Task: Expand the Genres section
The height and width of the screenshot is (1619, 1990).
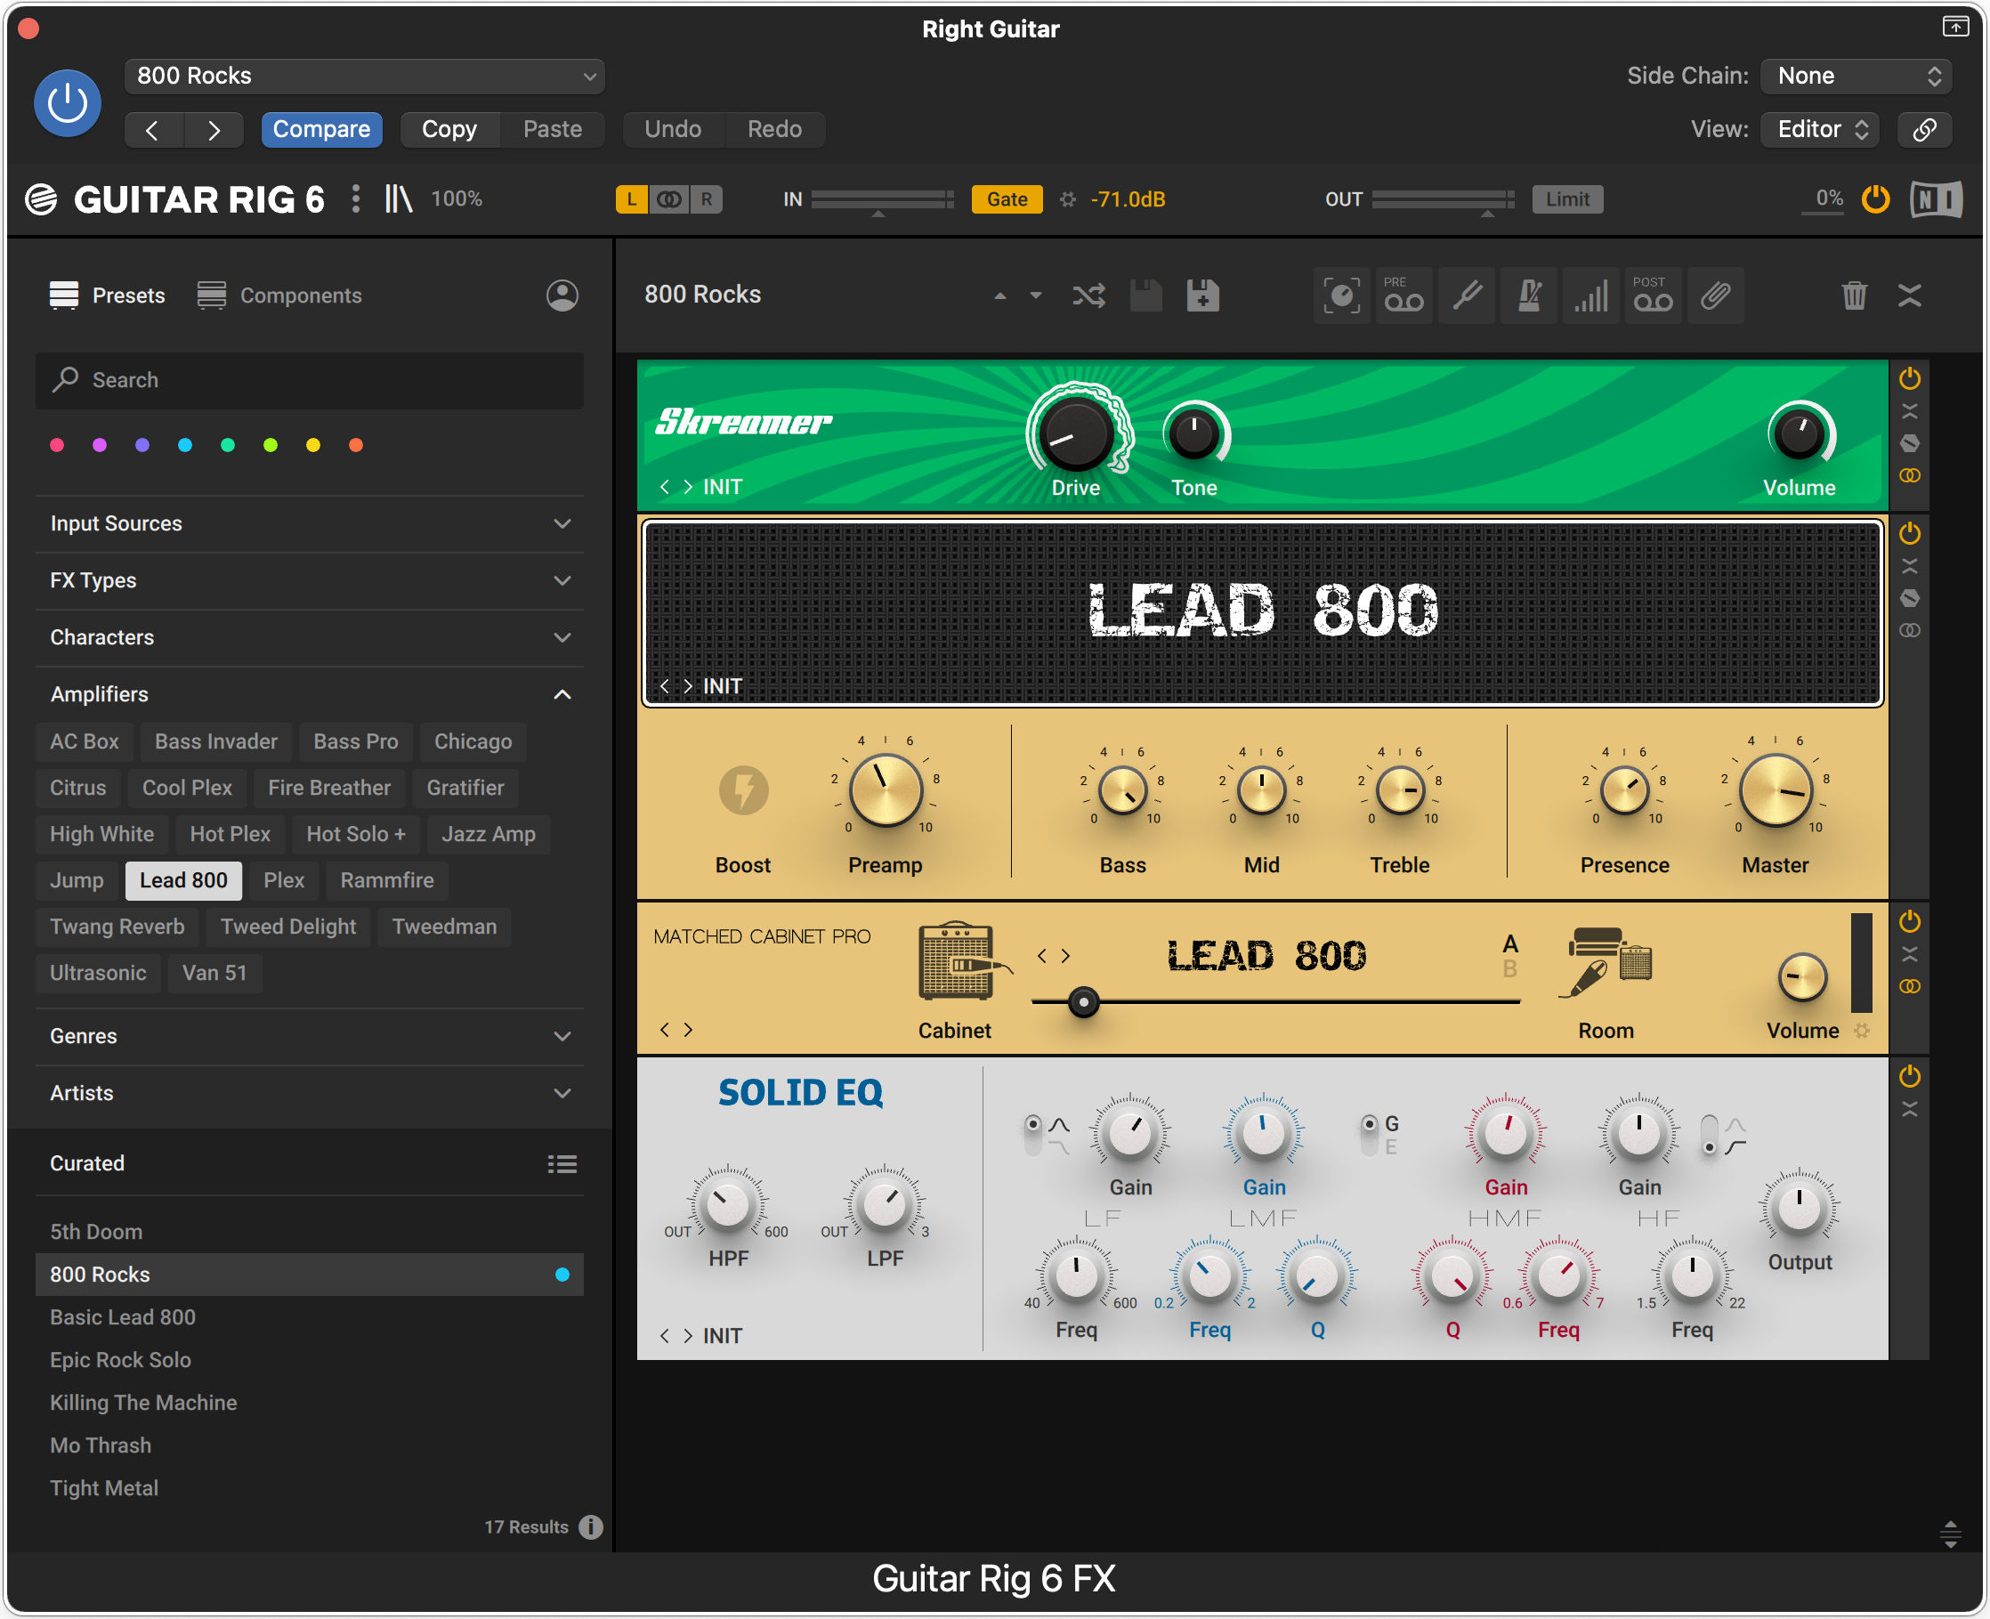Action: (310, 1037)
